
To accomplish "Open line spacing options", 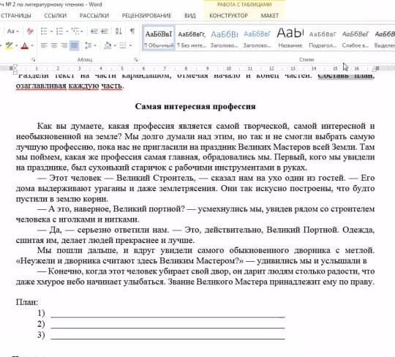I will tap(88, 45).
